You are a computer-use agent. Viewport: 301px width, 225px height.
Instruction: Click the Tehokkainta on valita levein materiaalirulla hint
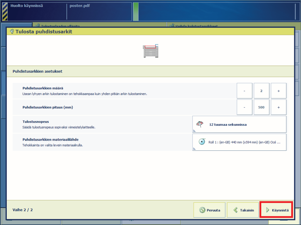coord(53,145)
